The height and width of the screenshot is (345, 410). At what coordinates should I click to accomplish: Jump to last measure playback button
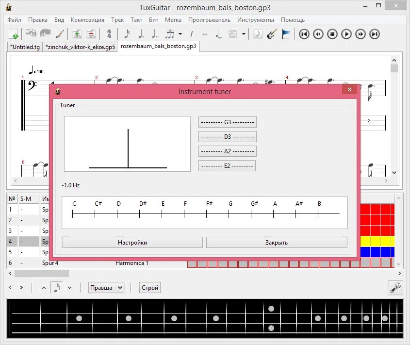point(375,34)
